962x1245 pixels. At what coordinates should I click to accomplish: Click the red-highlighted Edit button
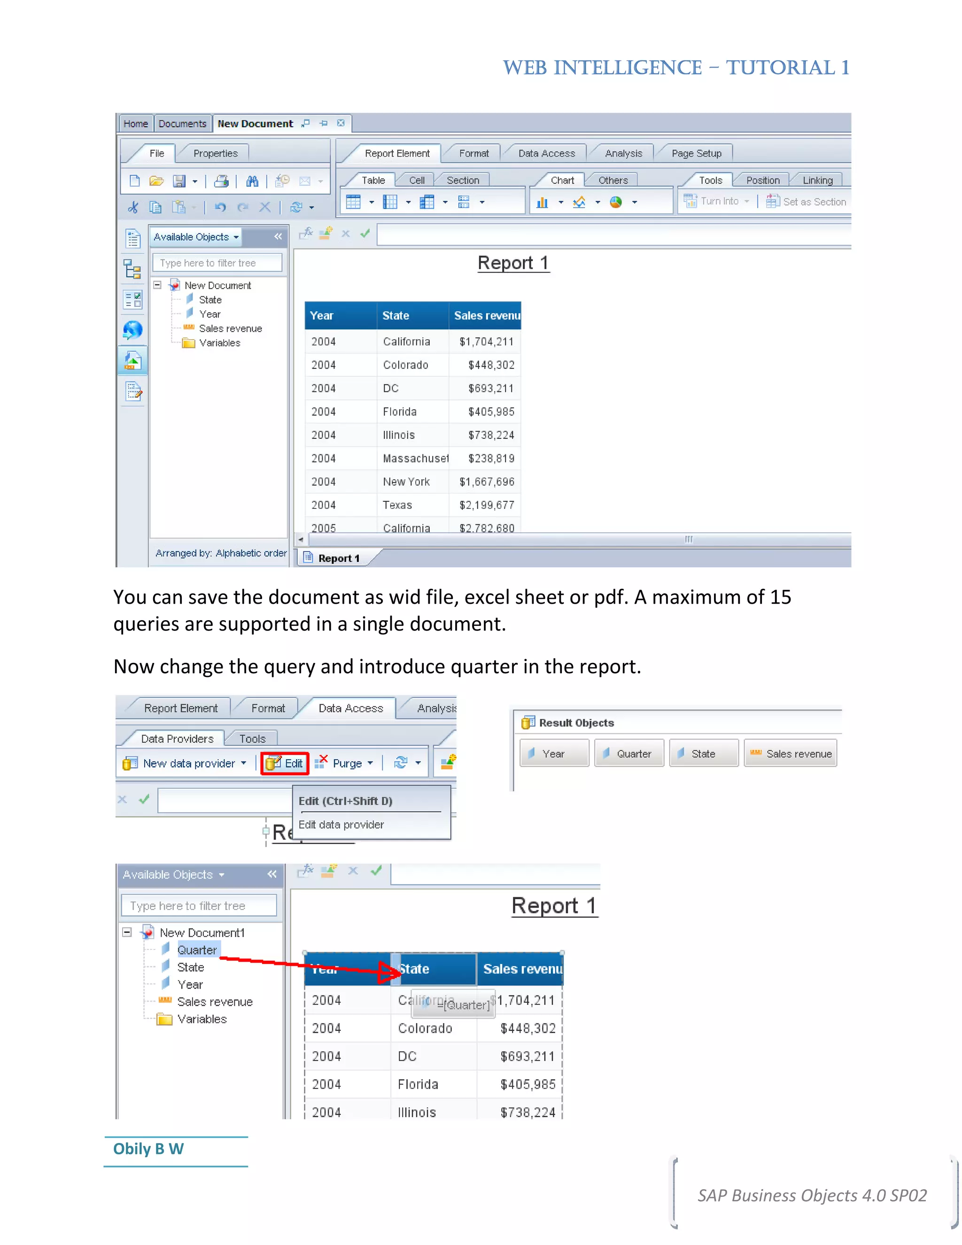click(x=285, y=763)
